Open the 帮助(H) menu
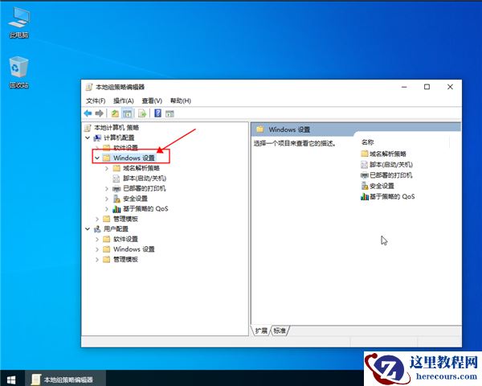The image size is (482, 386). [x=181, y=101]
